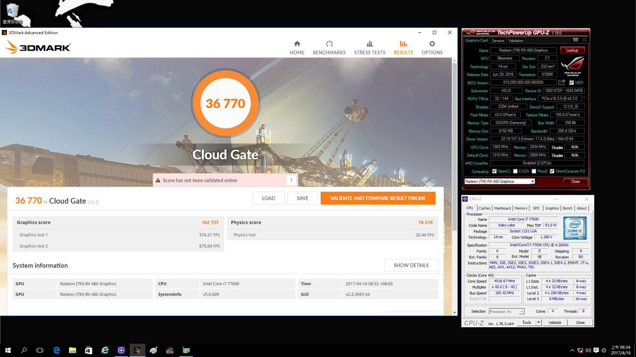The image size is (636, 357).
Task: Open the Recycle Bin desktop icon
Action: click(x=12, y=14)
